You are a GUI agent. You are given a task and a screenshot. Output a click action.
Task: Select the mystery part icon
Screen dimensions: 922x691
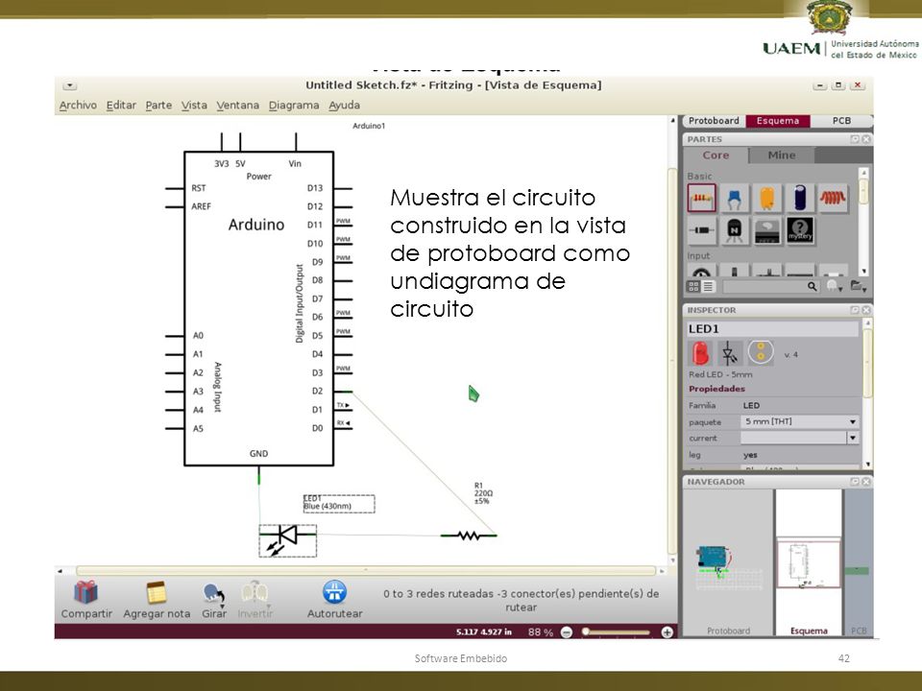coord(800,230)
